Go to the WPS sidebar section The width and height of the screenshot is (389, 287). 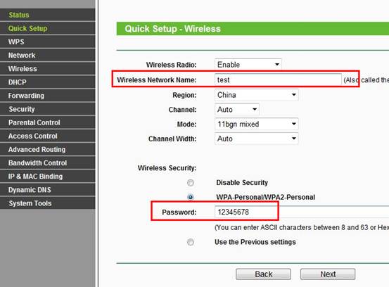48,42
